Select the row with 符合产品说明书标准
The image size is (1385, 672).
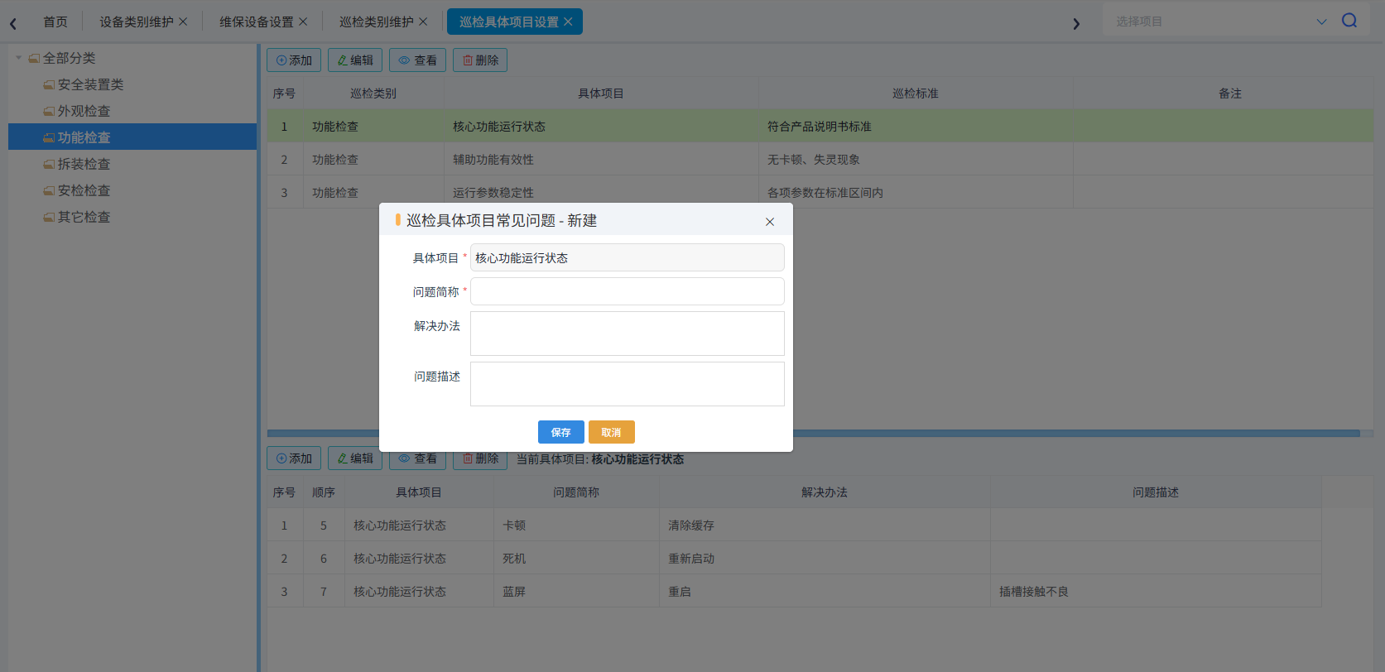click(x=820, y=126)
